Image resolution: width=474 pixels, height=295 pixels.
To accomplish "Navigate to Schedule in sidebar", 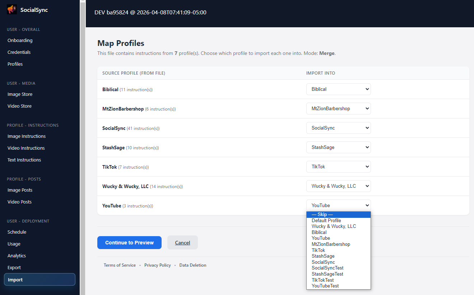I will click(17, 232).
